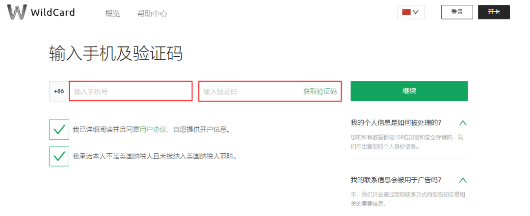
Task: Toggle the 美国纳税人 declaration checkbox
Action: pos(59,156)
